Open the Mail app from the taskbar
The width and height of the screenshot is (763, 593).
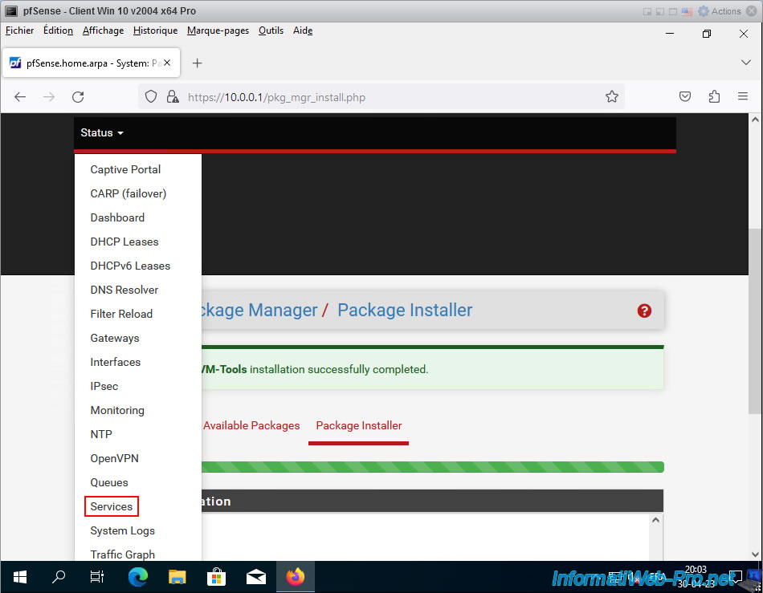click(256, 577)
